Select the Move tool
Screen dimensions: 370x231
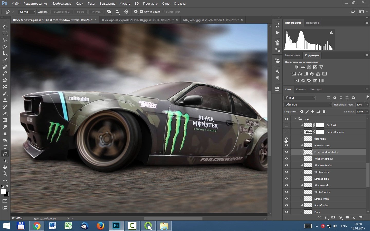(5, 27)
